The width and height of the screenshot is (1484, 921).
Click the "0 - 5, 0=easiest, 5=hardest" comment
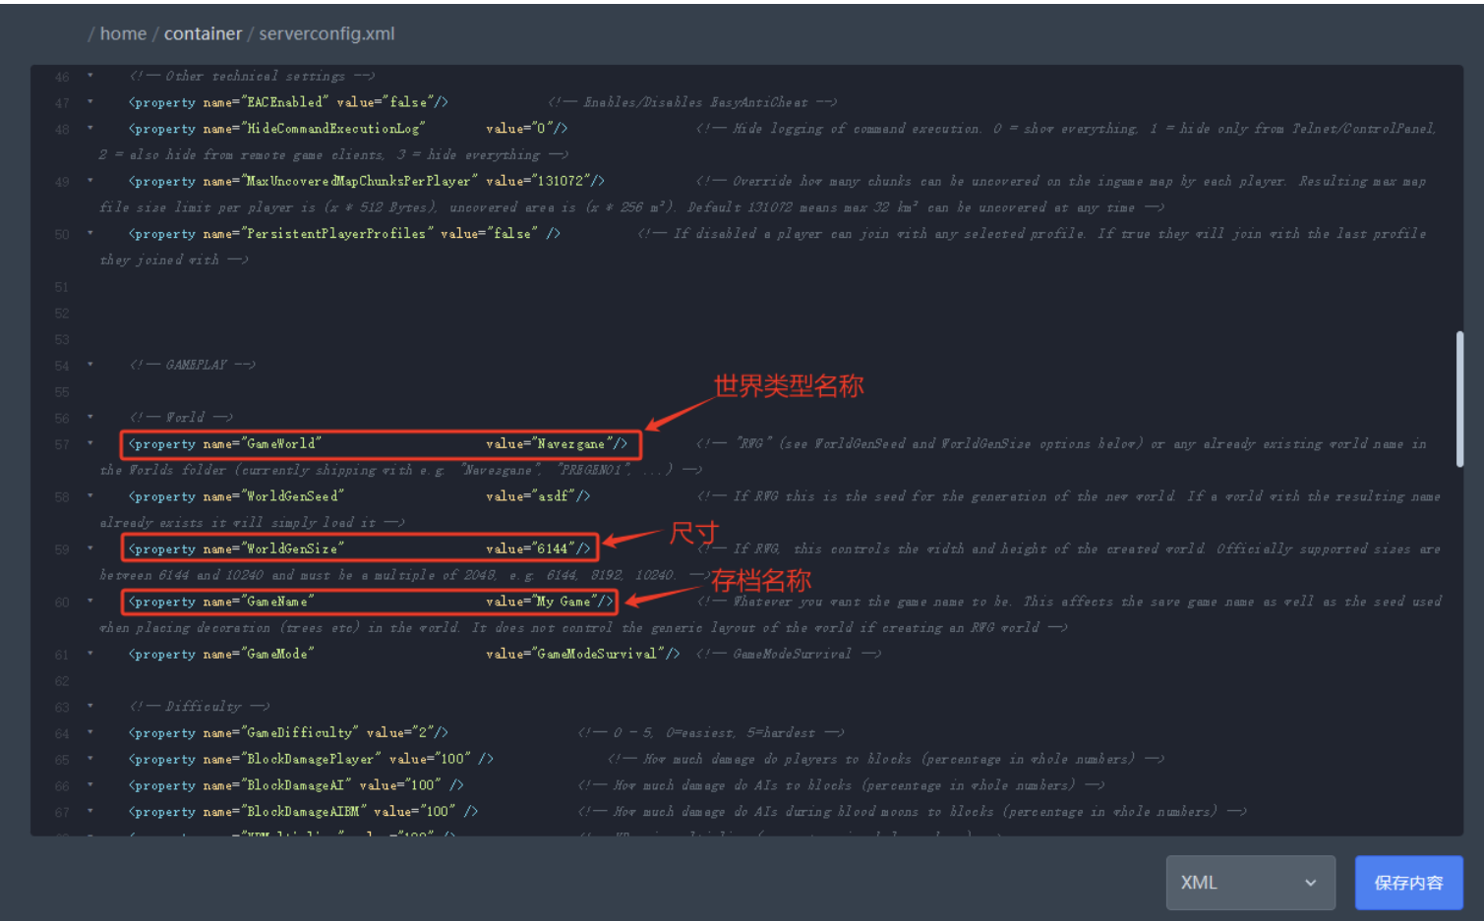click(711, 732)
